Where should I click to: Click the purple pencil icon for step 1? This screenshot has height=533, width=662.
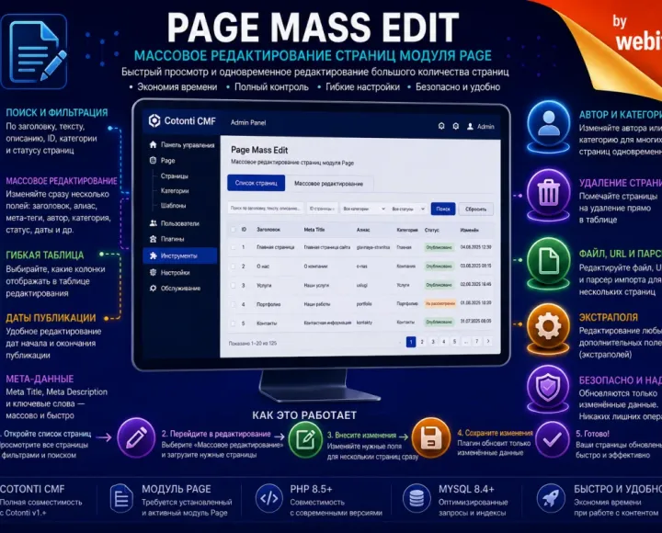pyautogui.click(x=136, y=437)
